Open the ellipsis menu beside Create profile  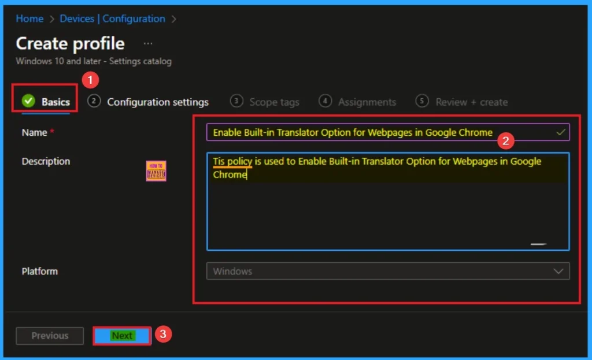(x=148, y=44)
